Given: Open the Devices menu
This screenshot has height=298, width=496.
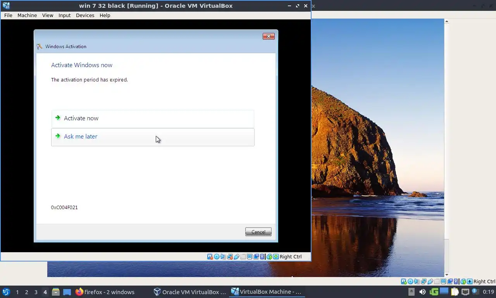Looking at the screenshot, I should pyautogui.click(x=85, y=15).
